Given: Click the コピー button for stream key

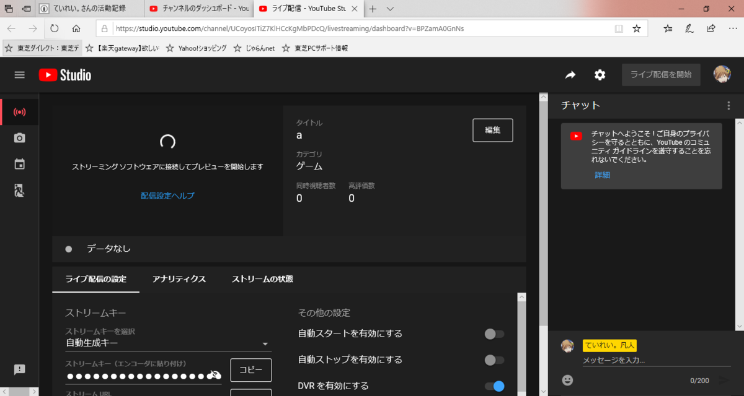Looking at the screenshot, I should point(250,369).
